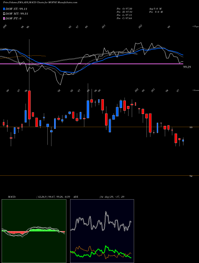Screen dimensions: 199x263
Task: Click the 'Pre L: 97.11' value
Action: point(125,15)
